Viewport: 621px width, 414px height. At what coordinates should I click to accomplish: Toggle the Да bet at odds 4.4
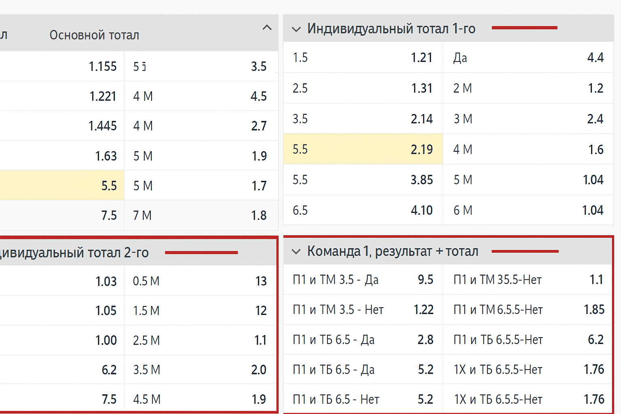point(528,58)
